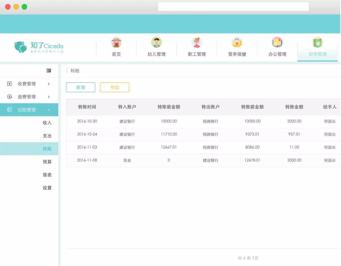
Task: Open the 报表 submenu item
Action: coord(47,175)
